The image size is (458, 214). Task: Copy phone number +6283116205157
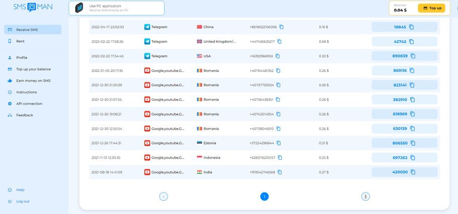click(280, 158)
